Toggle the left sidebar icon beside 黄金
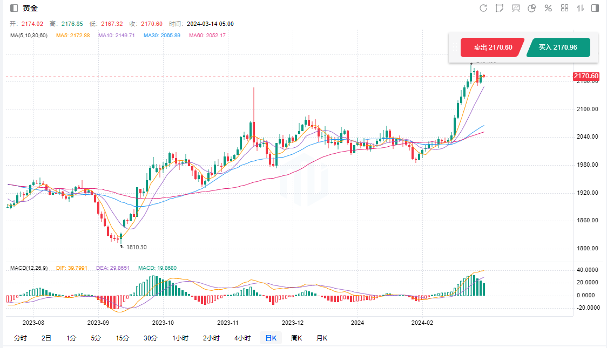 14,8
